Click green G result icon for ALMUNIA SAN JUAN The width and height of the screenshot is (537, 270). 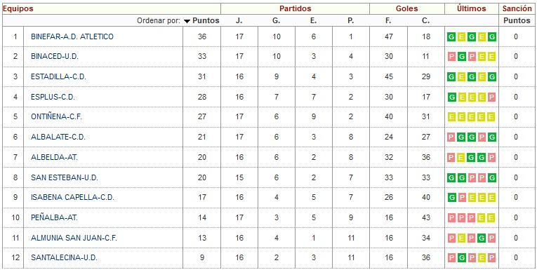482,238
